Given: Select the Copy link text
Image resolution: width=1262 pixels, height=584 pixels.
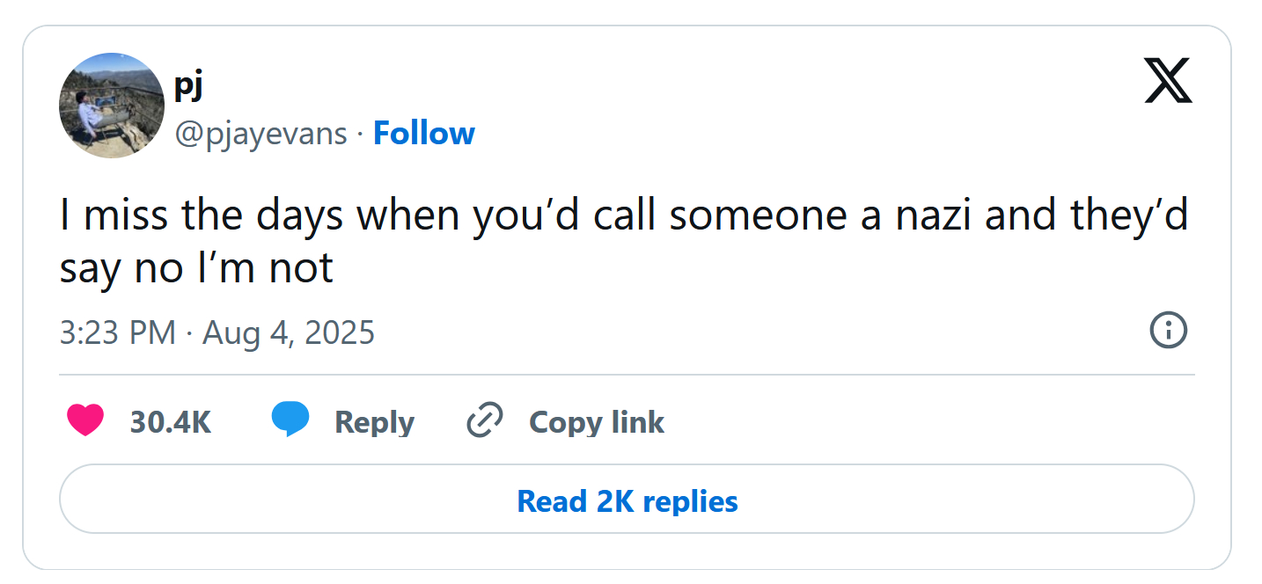Looking at the screenshot, I should pyautogui.click(x=596, y=422).
